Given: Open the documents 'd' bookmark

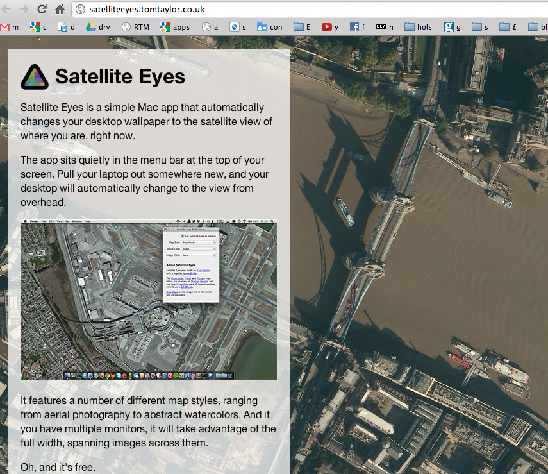Looking at the screenshot, I should point(67,27).
